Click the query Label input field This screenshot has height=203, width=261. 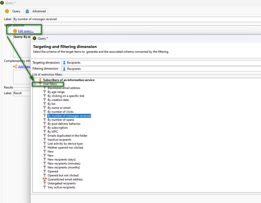pos(136,19)
